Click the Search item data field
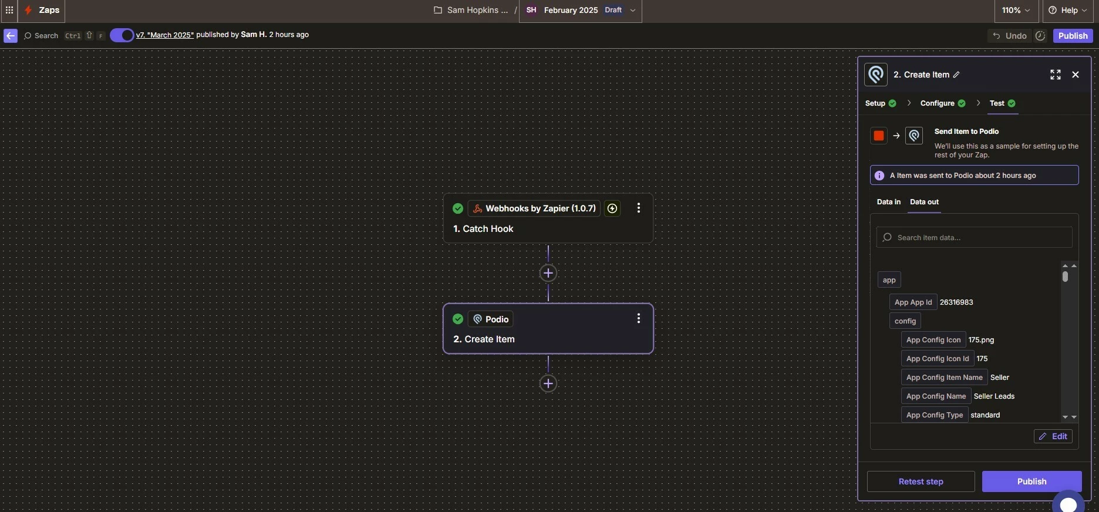1099x512 pixels. point(975,237)
